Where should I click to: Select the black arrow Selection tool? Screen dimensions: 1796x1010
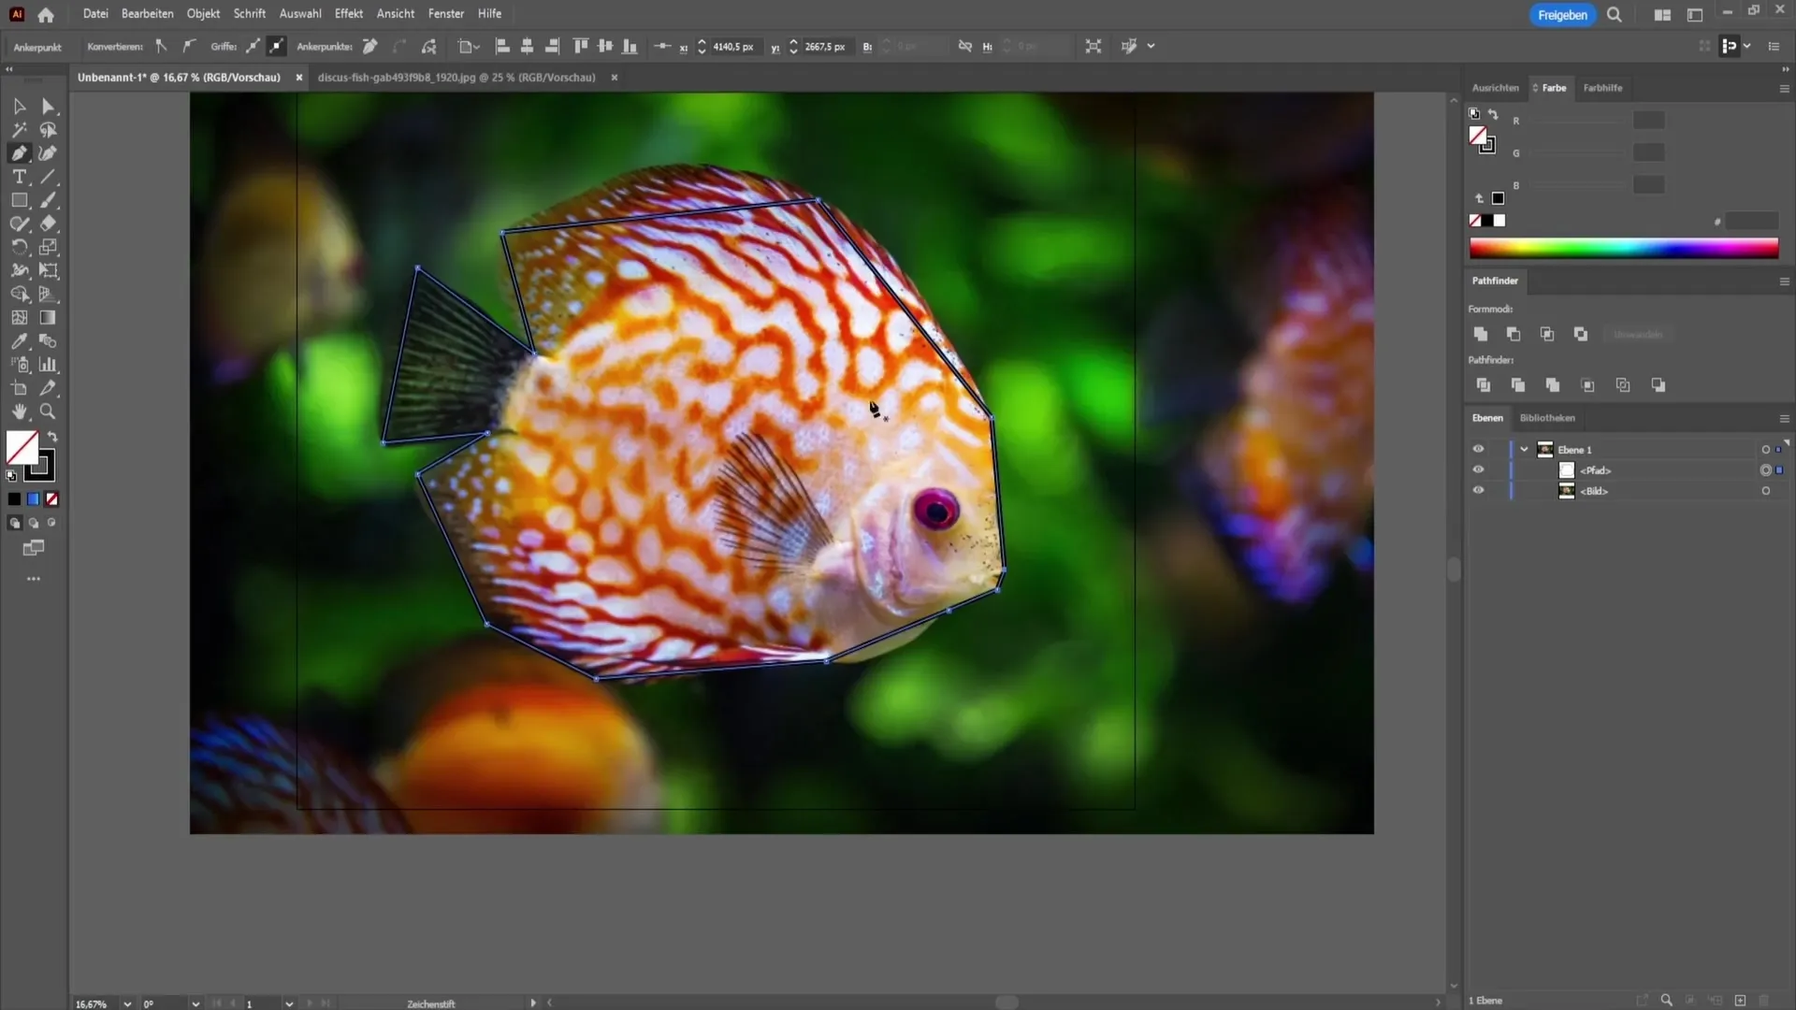(19, 107)
